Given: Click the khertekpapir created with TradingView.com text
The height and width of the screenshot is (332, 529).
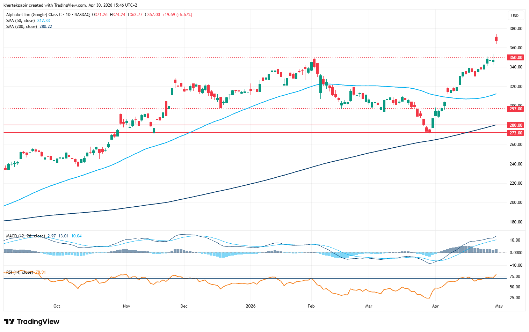Looking at the screenshot, I should [70, 5].
